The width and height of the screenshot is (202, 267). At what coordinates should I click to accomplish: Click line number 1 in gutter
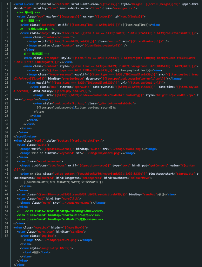pyautogui.click(x=7, y=4)
